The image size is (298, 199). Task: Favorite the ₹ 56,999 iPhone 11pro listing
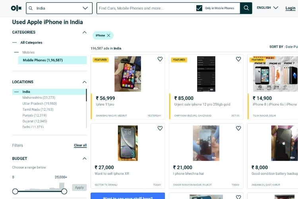[x=160, y=59]
